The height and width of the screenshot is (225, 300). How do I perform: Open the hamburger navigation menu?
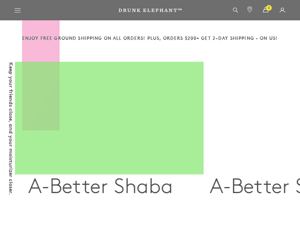tap(18, 10)
